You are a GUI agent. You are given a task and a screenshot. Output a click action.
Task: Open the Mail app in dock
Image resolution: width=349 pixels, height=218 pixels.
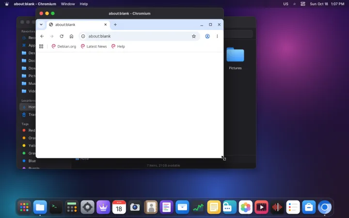(182, 207)
